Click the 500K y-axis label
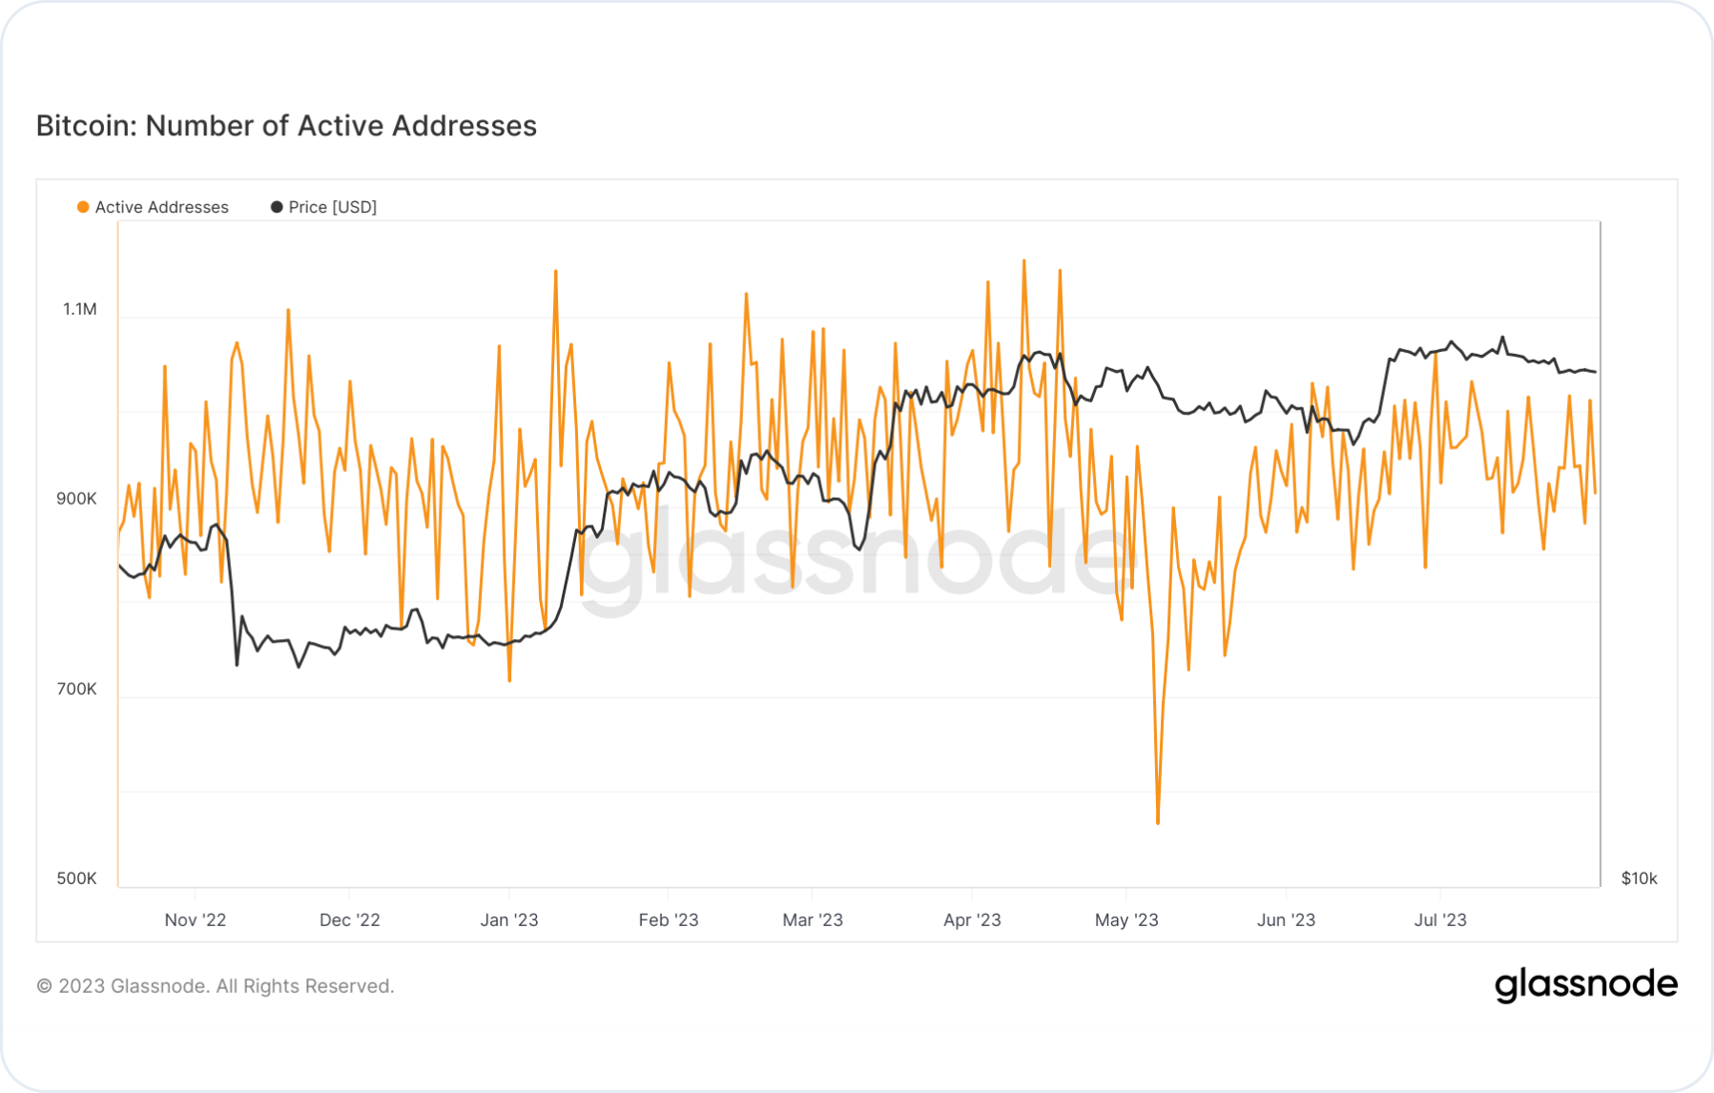The height and width of the screenshot is (1093, 1714). pyautogui.click(x=76, y=878)
